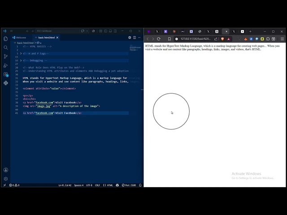Image resolution: width=287 pixels, height=215 pixels.
Task: Change the CRLF line ending
Action: click(x=97, y=185)
